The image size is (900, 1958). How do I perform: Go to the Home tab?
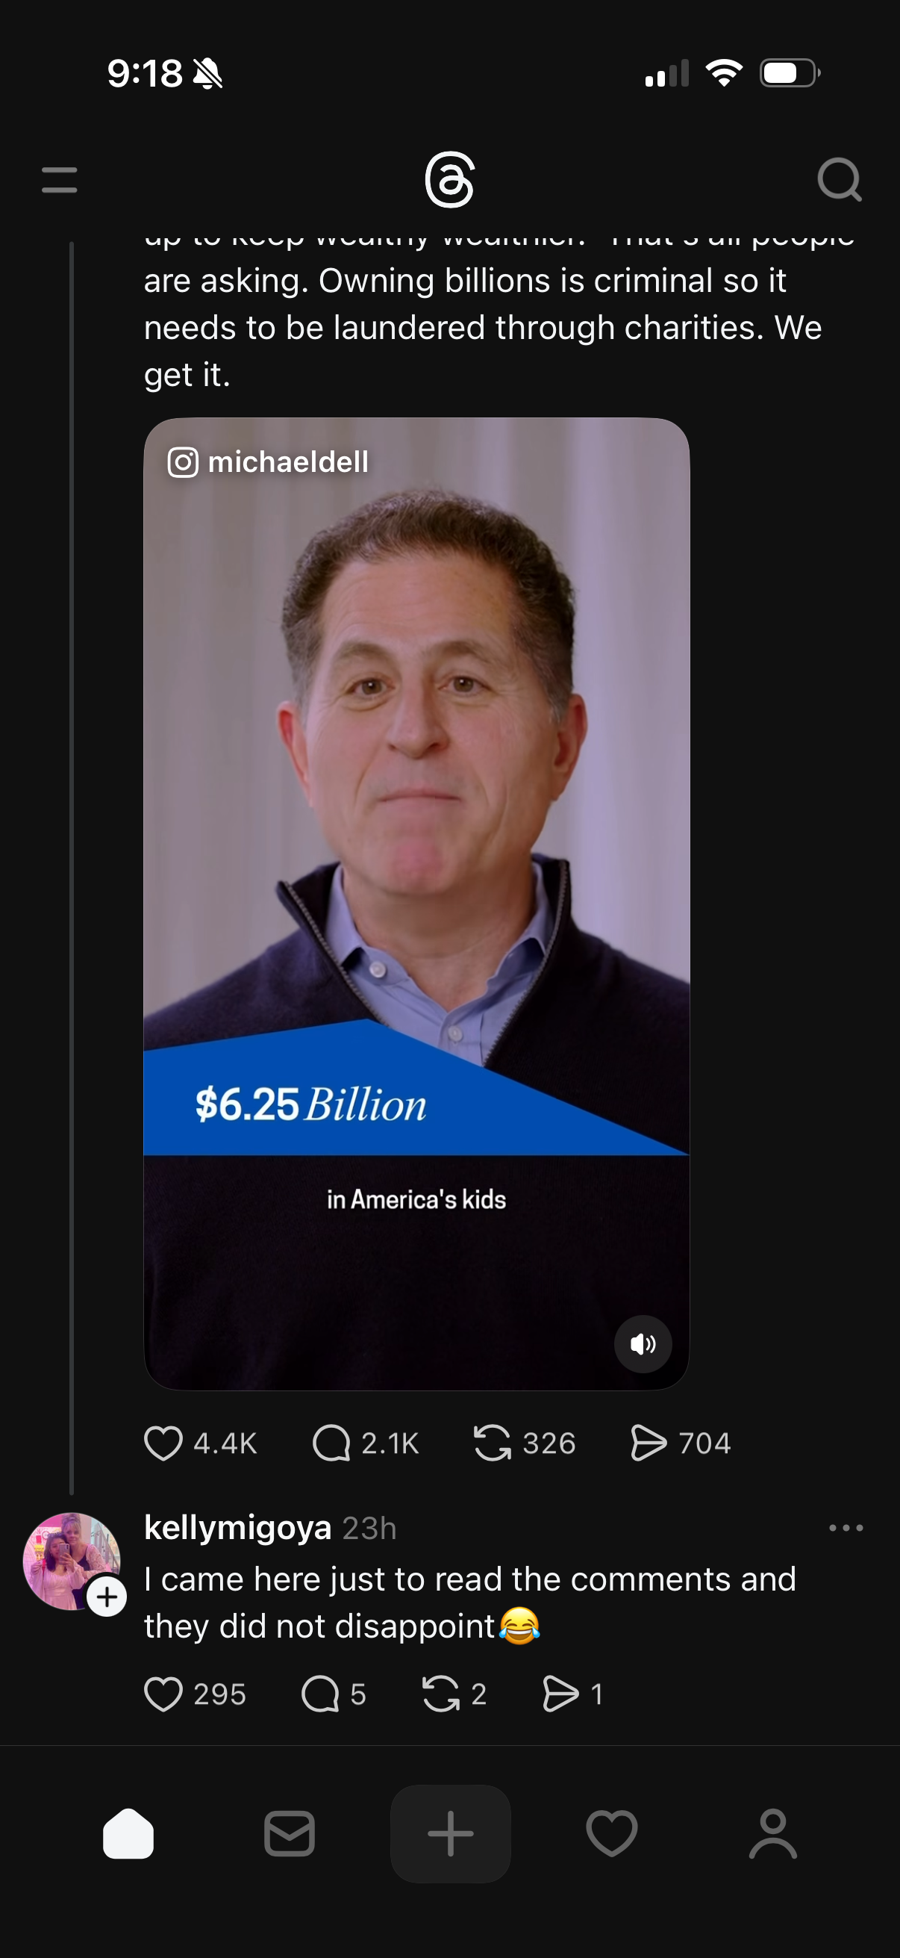point(128,1833)
